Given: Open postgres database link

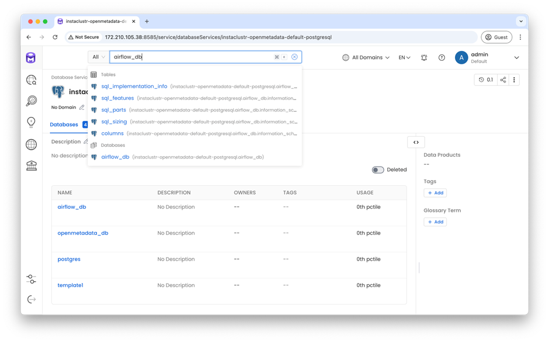Looking at the screenshot, I should (69, 260).
